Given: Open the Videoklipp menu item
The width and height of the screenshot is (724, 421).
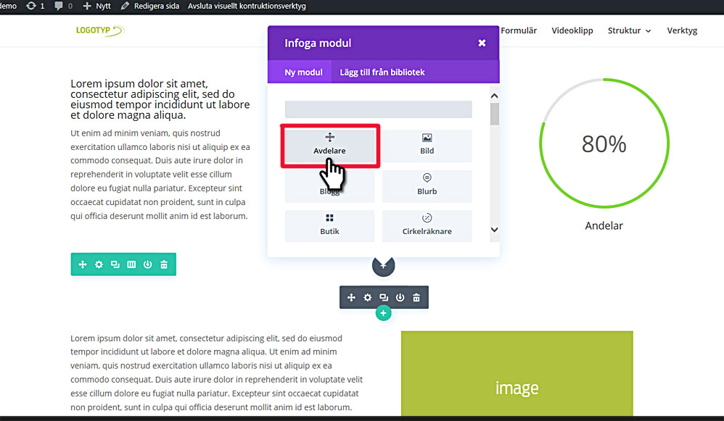Looking at the screenshot, I should point(572,30).
